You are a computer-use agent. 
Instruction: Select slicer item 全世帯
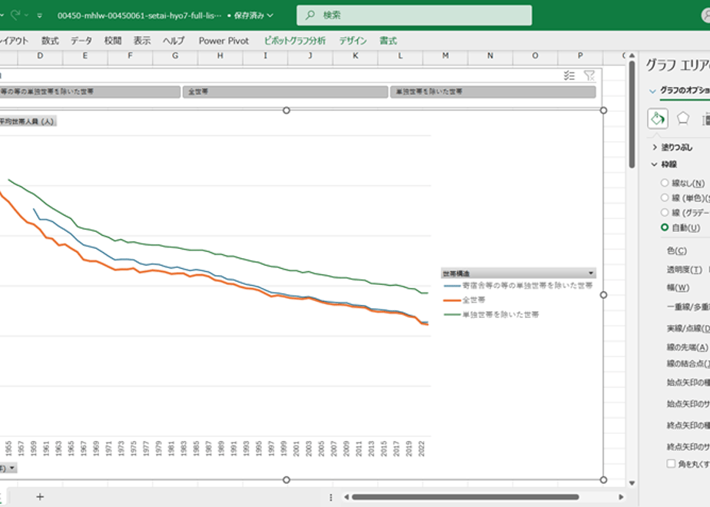[x=285, y=92]
